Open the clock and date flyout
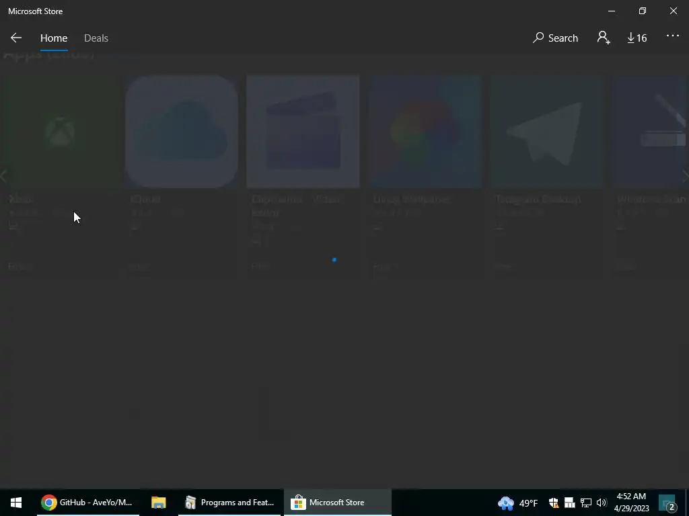 click(631, 503)
